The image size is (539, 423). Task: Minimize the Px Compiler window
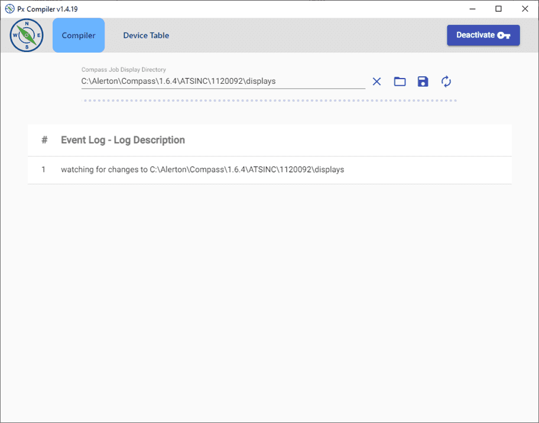pos(472,9)
